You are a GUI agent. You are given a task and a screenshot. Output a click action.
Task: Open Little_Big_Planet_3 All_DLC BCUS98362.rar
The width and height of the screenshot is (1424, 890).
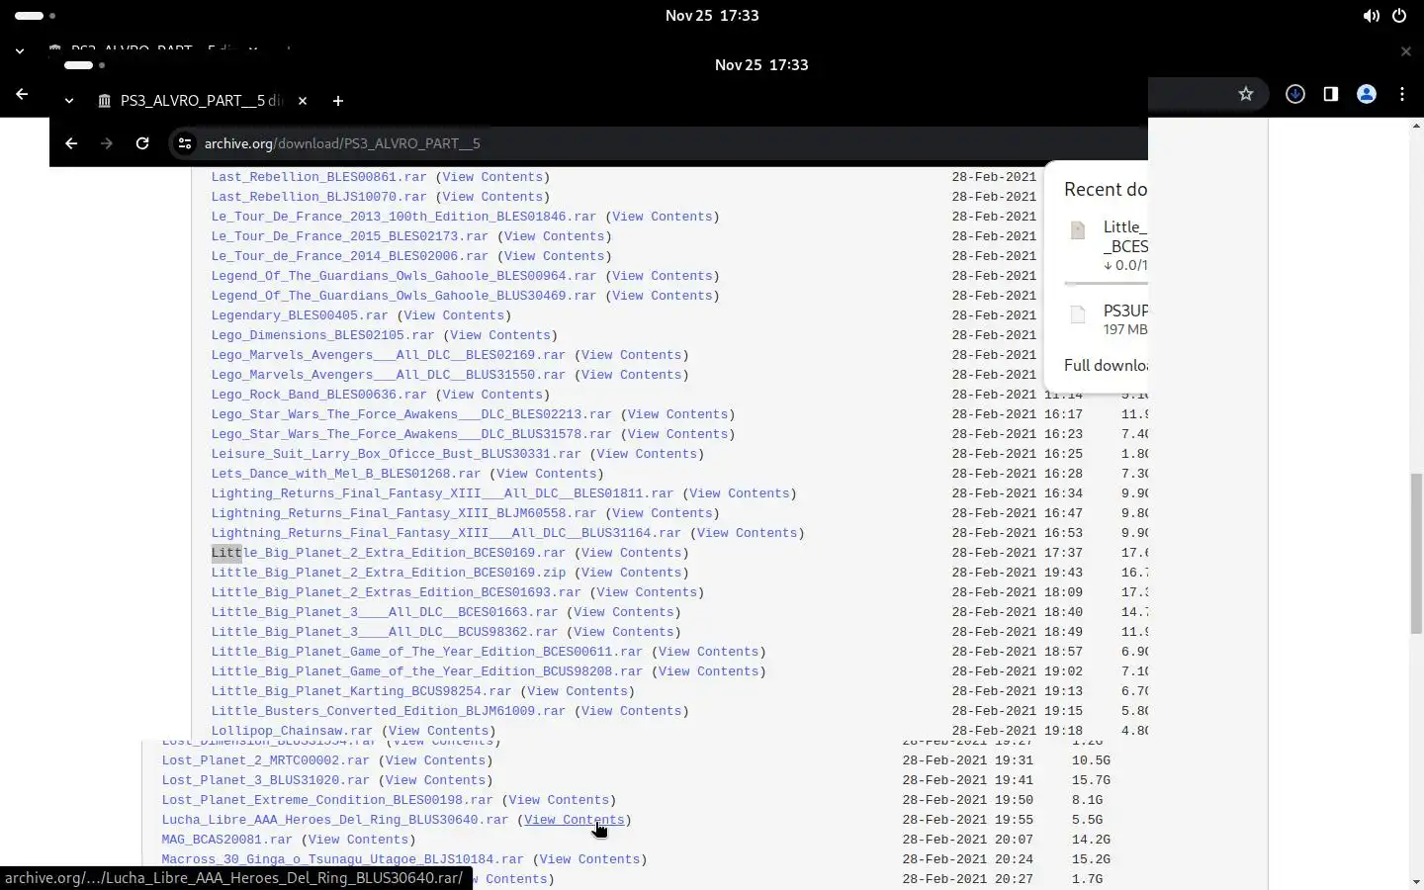tap(385, 632)
